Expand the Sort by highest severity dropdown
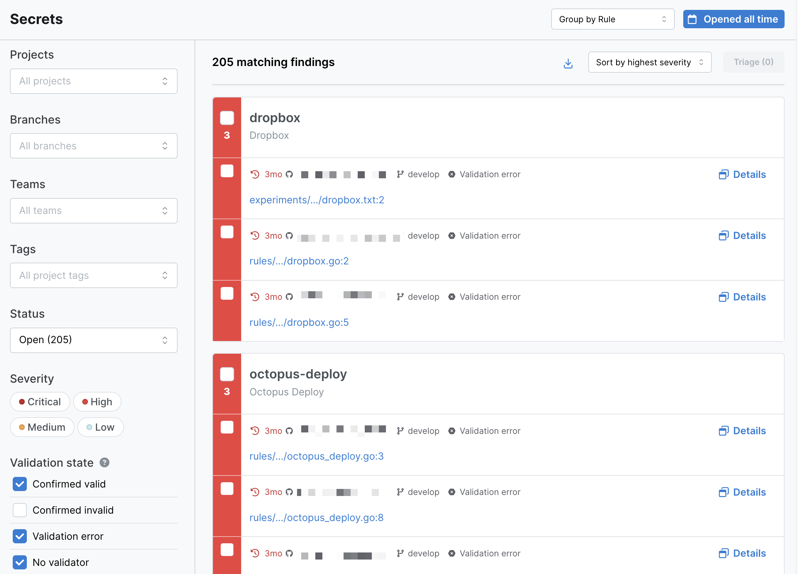The image size is (798, 574). tap(649, 62)
